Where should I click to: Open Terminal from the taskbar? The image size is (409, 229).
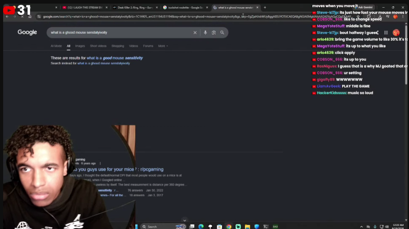(266, 226)
